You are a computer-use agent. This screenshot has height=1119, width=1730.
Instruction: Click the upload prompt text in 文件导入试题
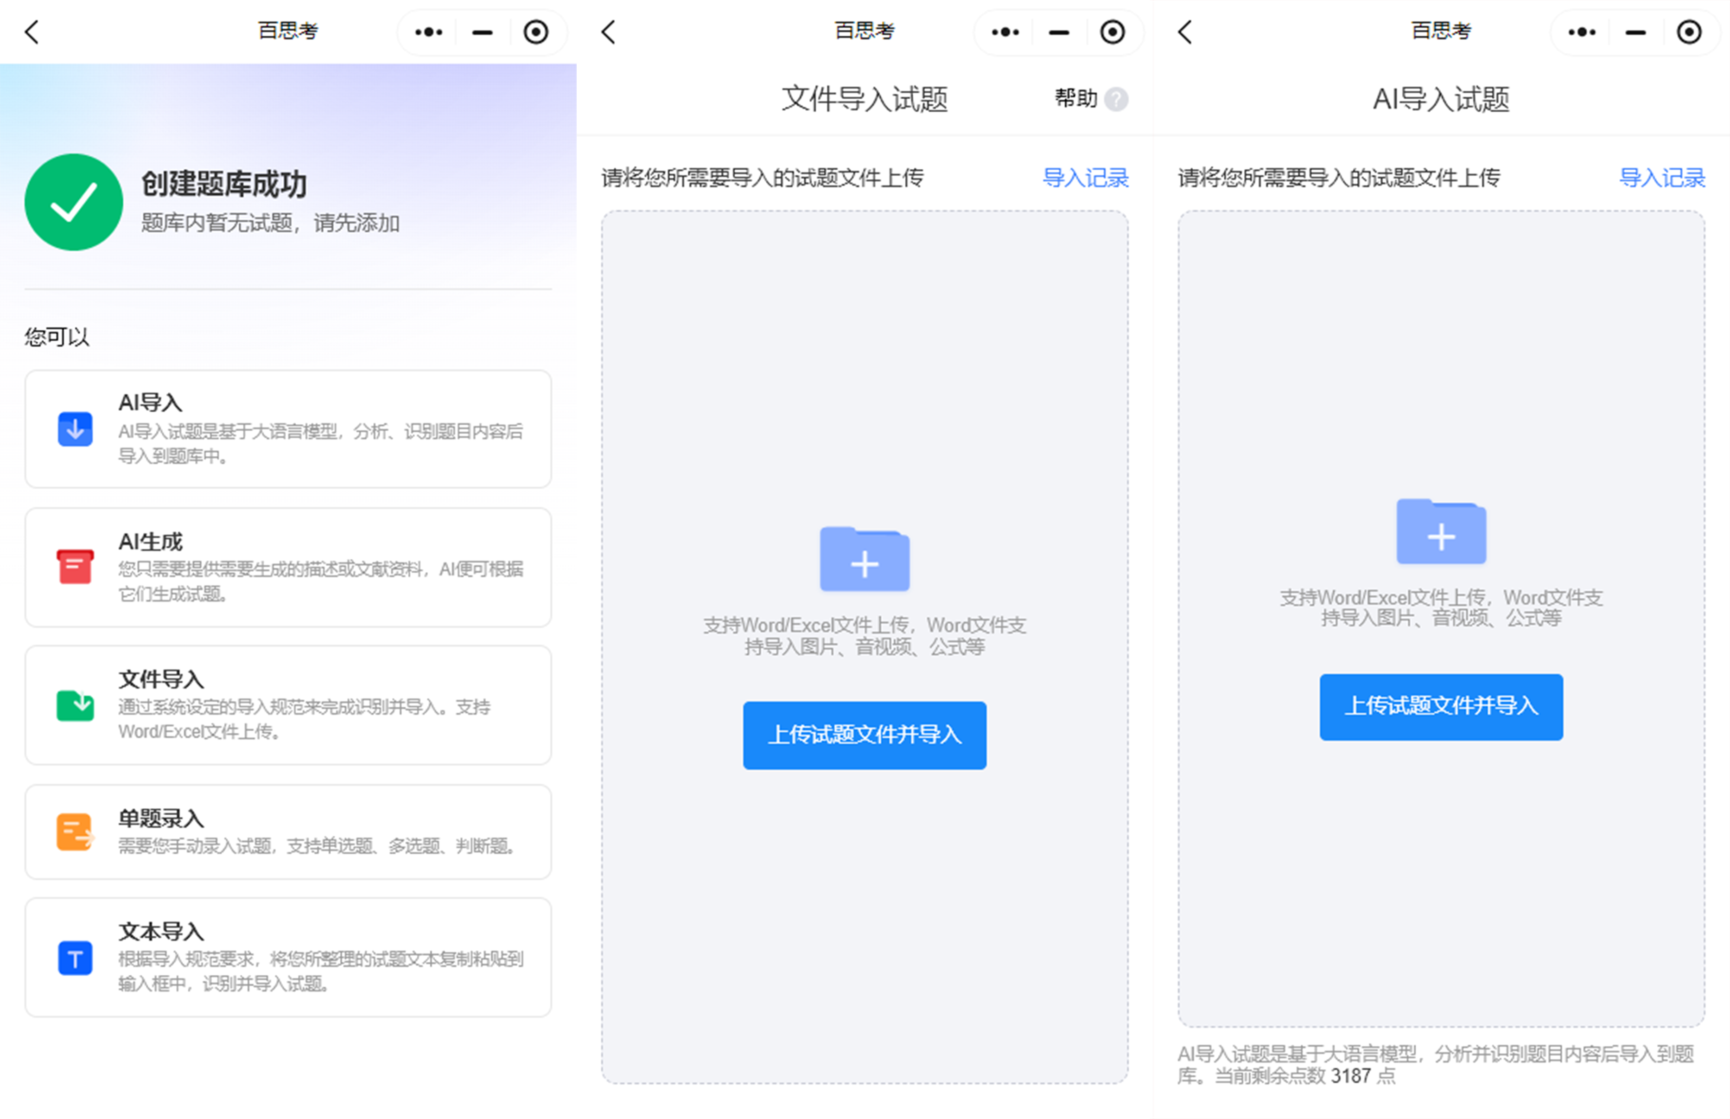click(x=762, y=178)
